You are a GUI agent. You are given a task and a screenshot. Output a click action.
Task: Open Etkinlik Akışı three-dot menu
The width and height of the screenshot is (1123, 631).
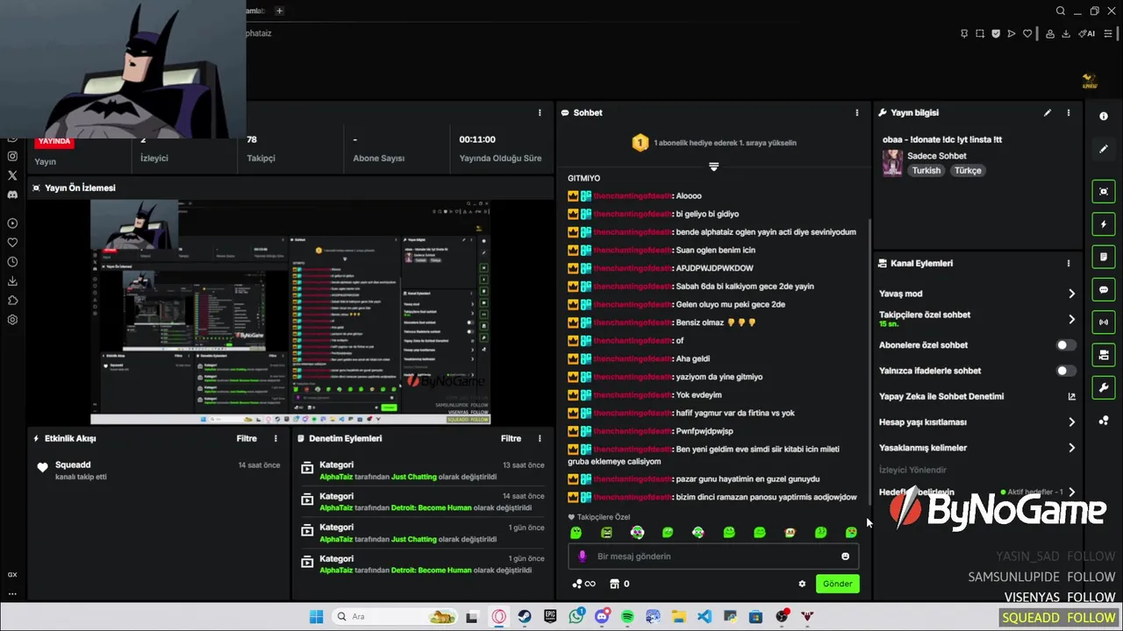275,438
